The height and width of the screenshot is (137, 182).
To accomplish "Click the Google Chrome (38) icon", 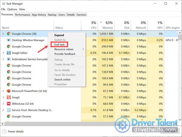I will [x=9, y=34].
